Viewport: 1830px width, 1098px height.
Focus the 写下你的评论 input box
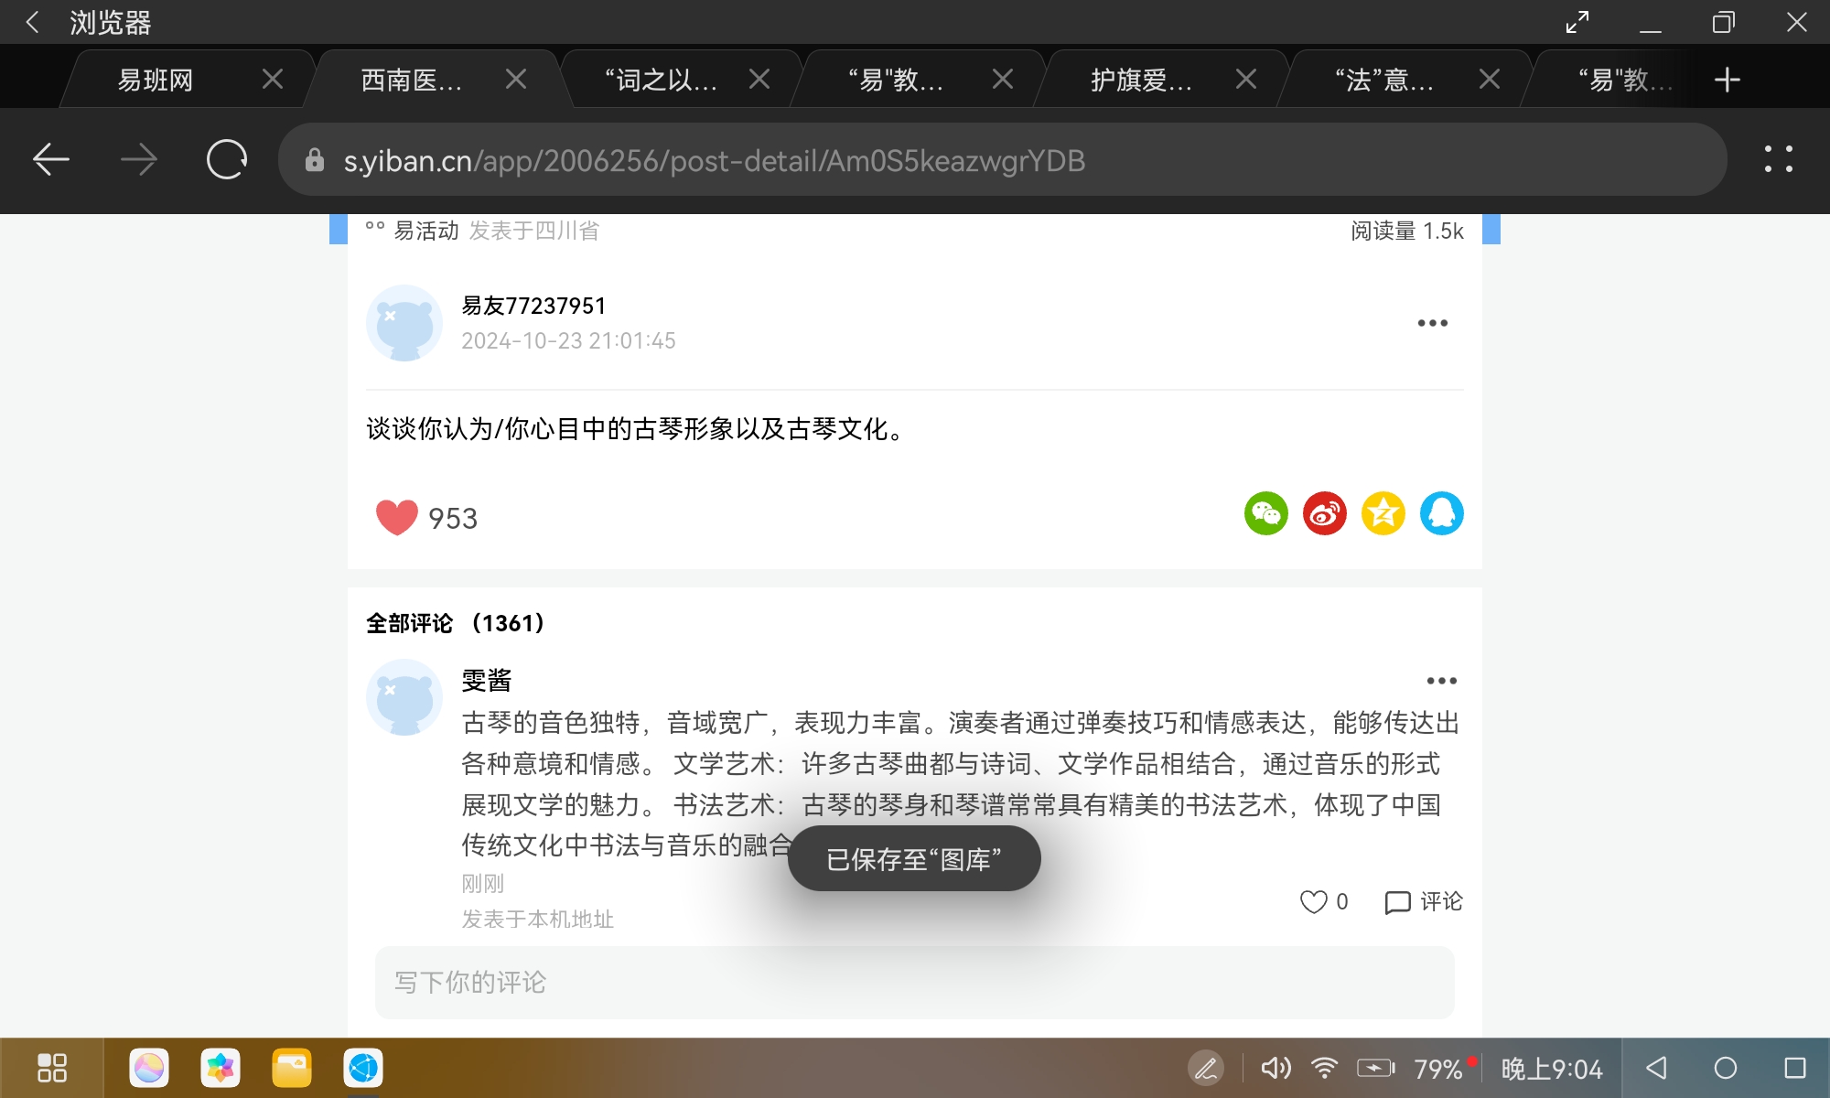click(913, 983)
